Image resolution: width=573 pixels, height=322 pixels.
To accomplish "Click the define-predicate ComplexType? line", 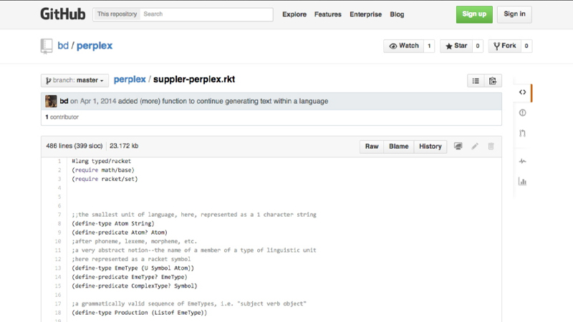I will [135, 286].
